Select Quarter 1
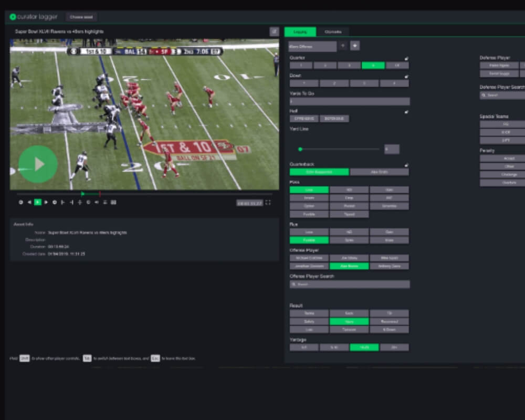The width and height of the screenshot is (525, 420). point(301,66)
